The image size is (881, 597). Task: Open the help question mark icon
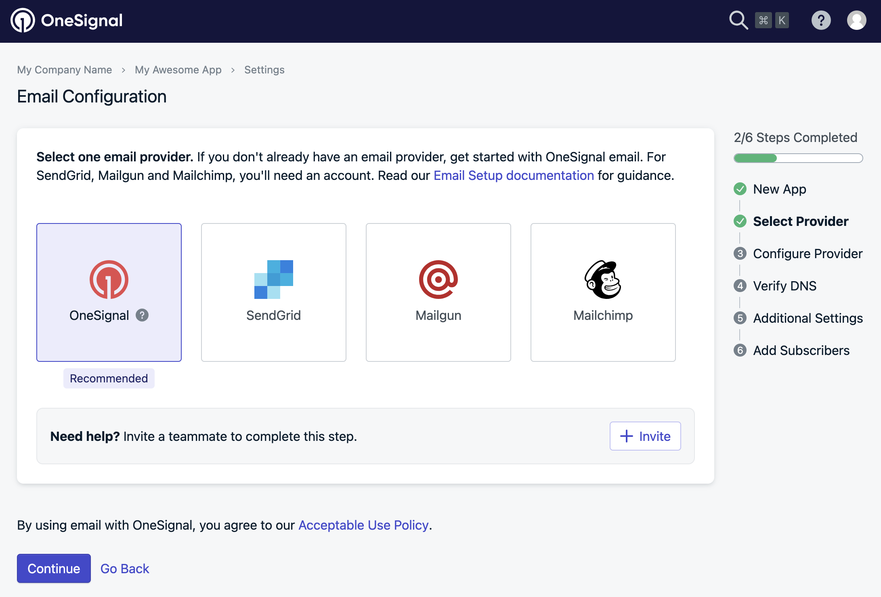pyautogui.click(x=821, y=20)
